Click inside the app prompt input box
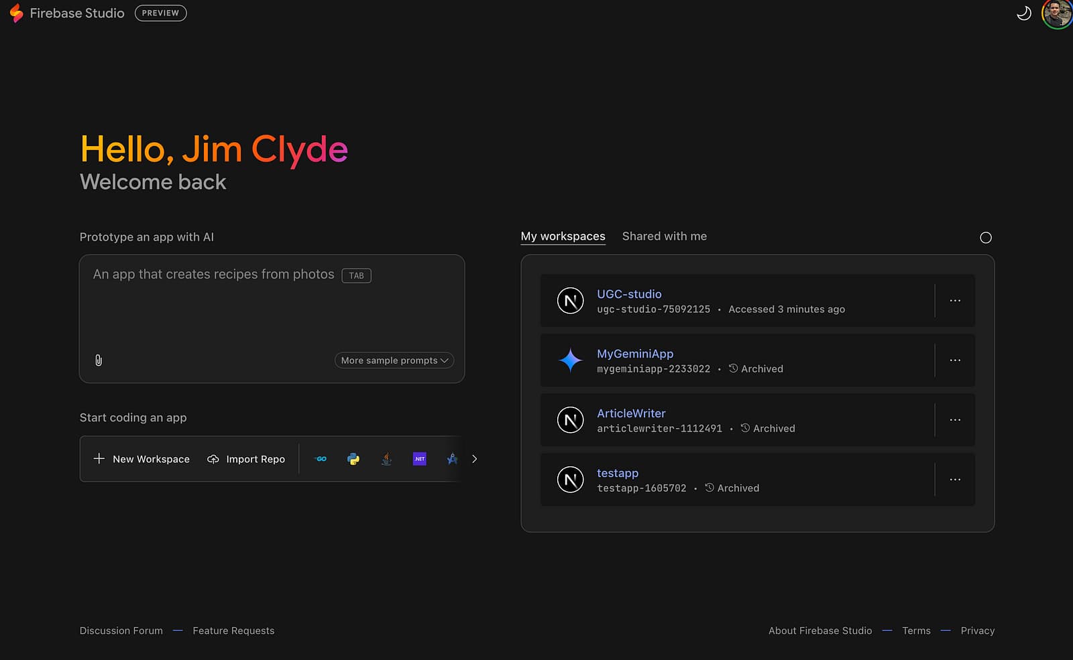 coord(271,308)
